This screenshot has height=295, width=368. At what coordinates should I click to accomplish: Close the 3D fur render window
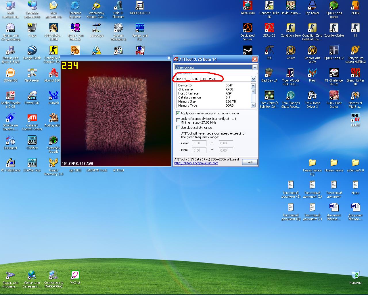169,58
